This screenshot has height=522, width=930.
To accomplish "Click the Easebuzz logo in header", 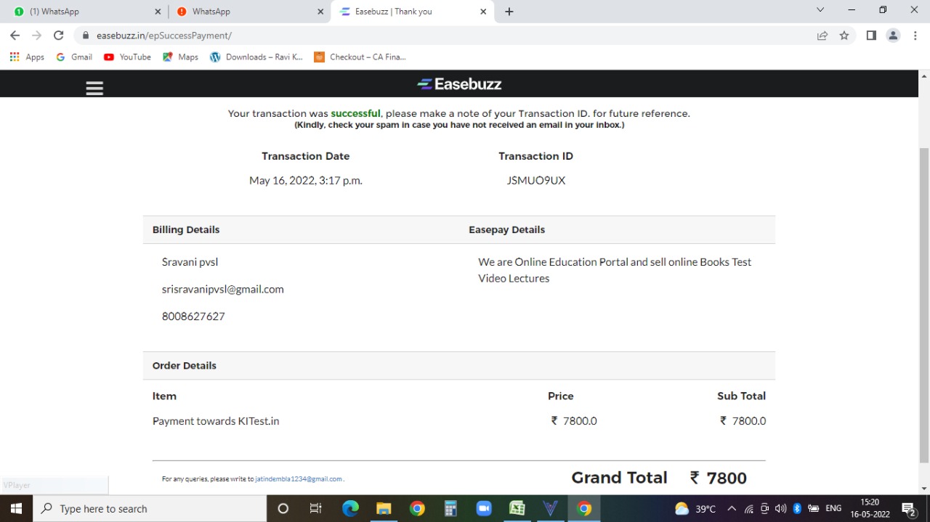I will pyautogui.click(x=459, y=84).
